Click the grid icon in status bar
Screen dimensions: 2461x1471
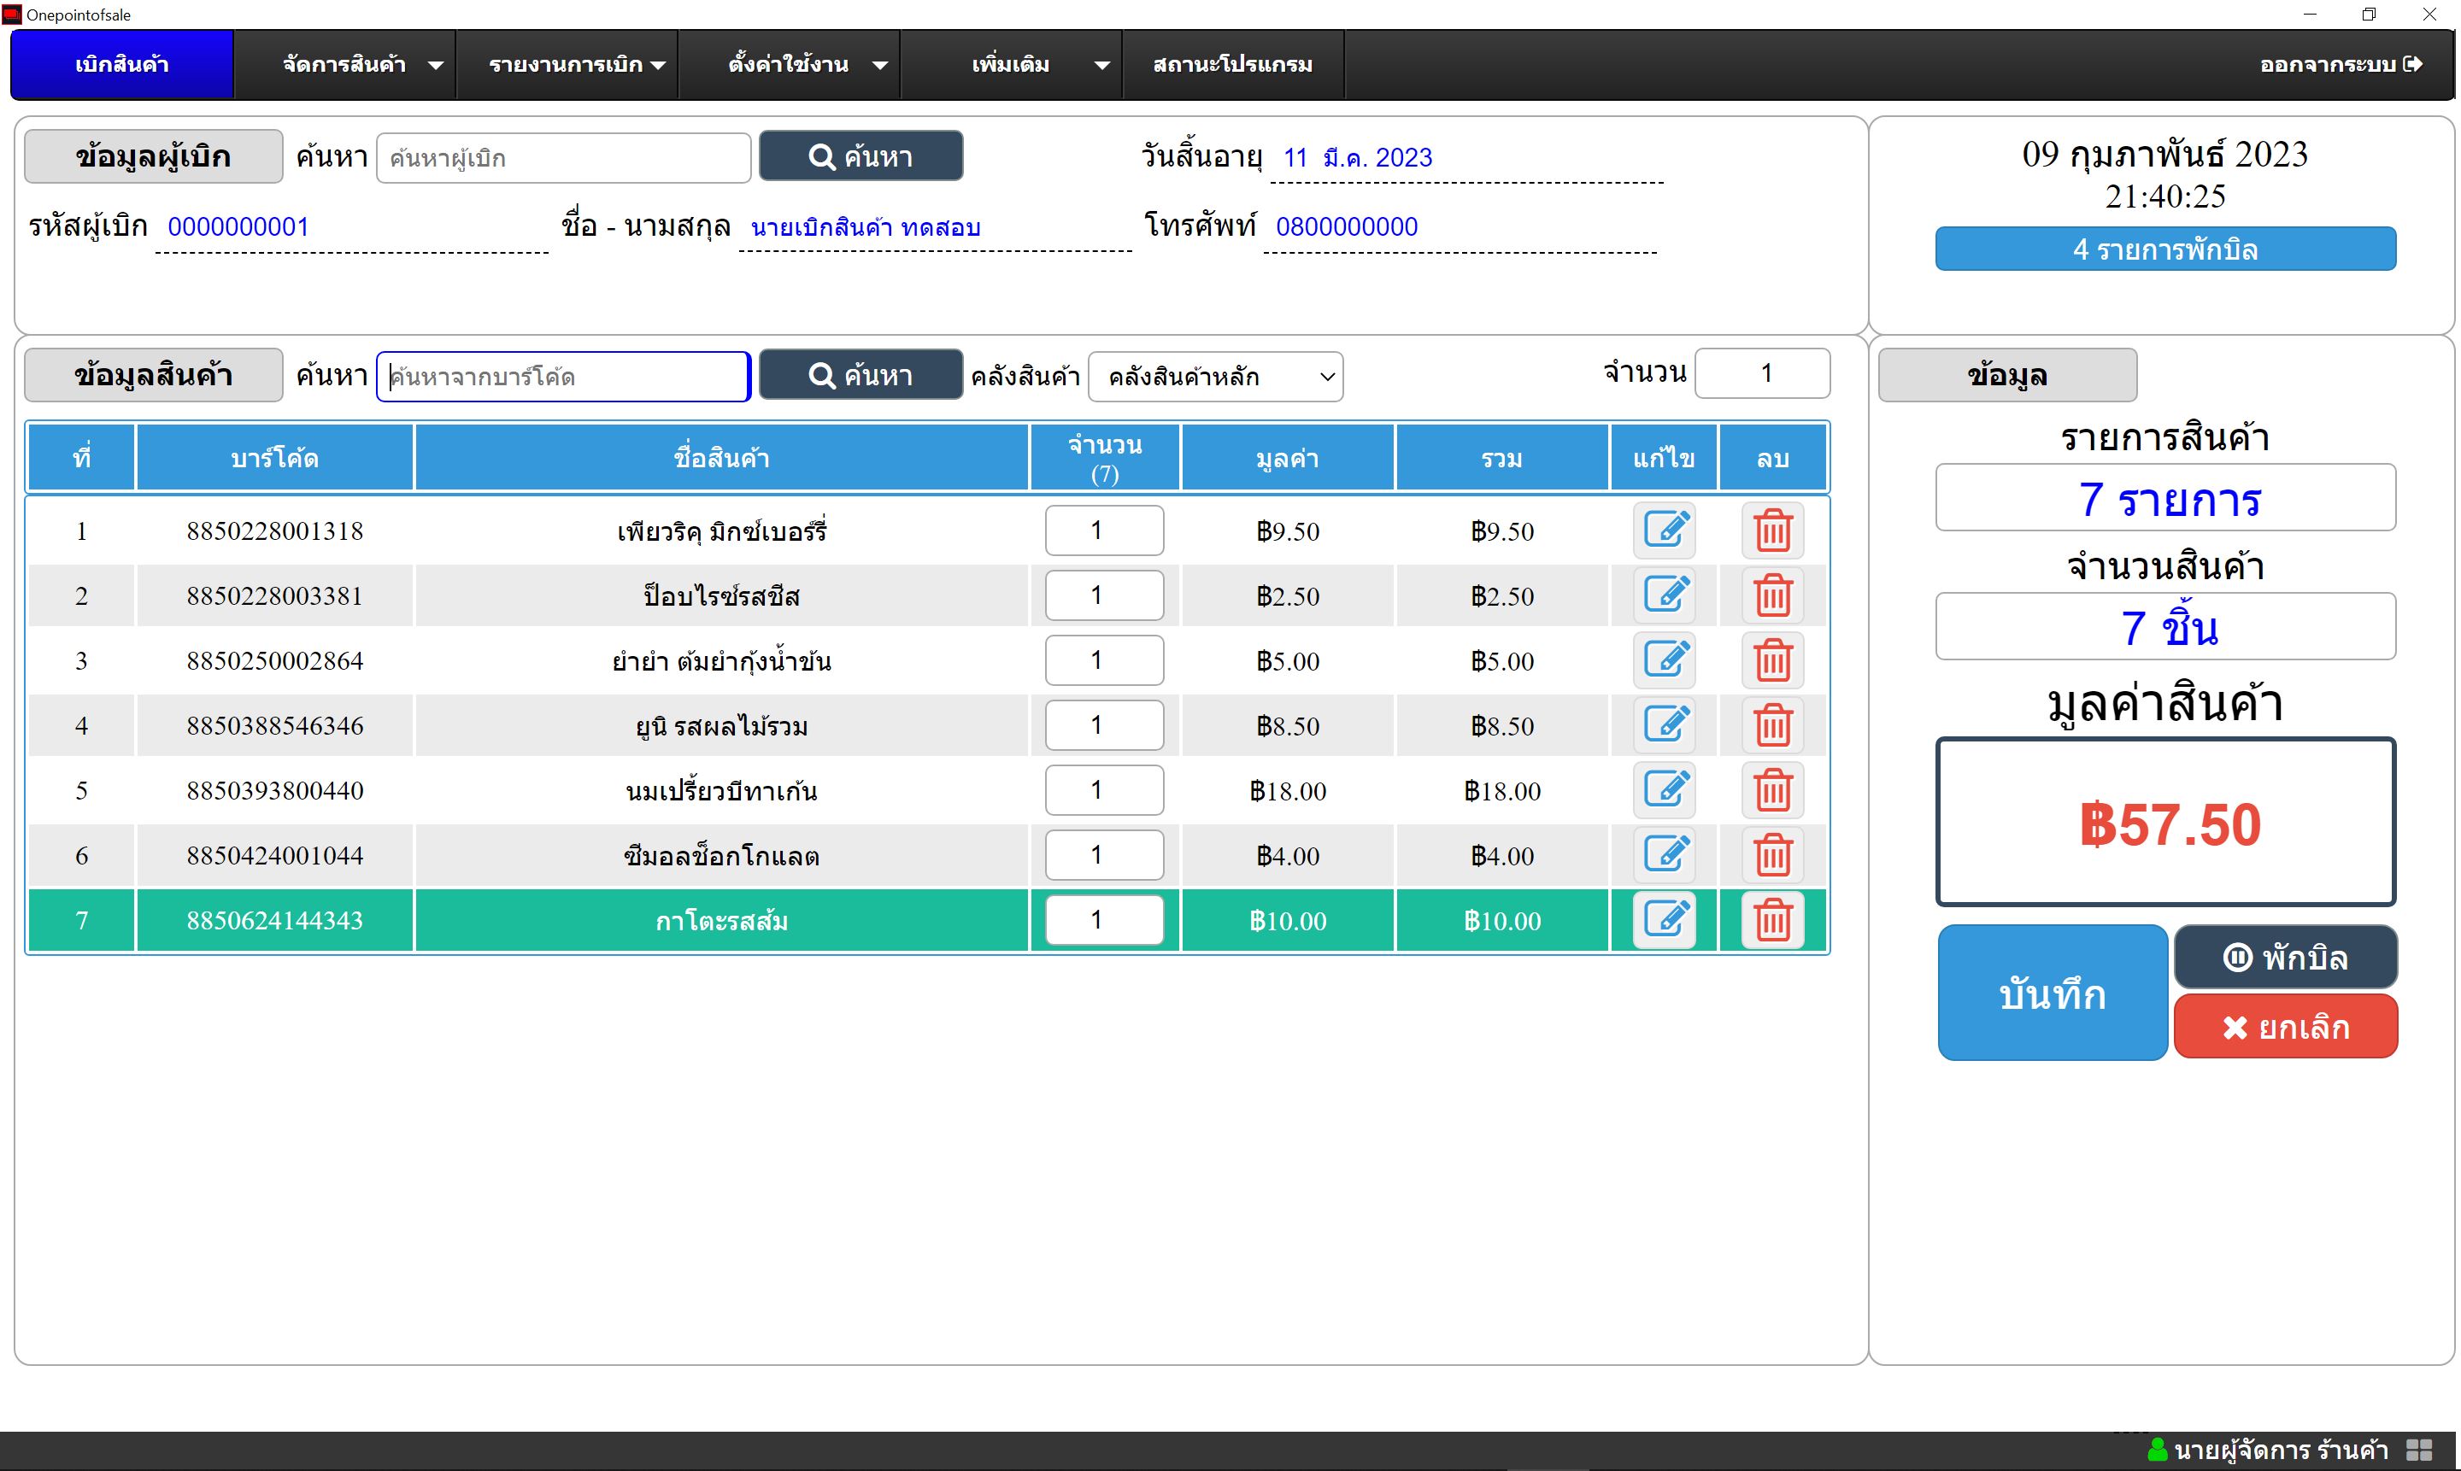2419,1449
